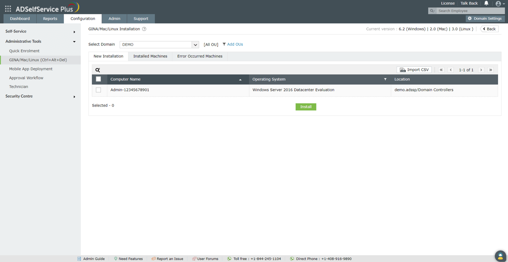
Task: Select the New Installation tab
Action: (x=108, y=56)
